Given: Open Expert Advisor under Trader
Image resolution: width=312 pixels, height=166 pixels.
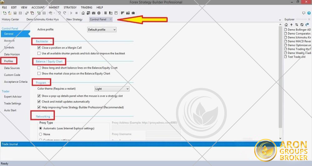Looking at the screenshot, I should [x=13, y=97].
